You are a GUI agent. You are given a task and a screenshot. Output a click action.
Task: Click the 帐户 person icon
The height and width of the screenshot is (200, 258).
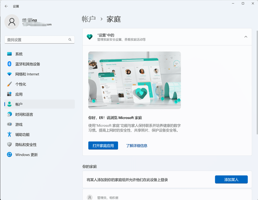point(9,104)
